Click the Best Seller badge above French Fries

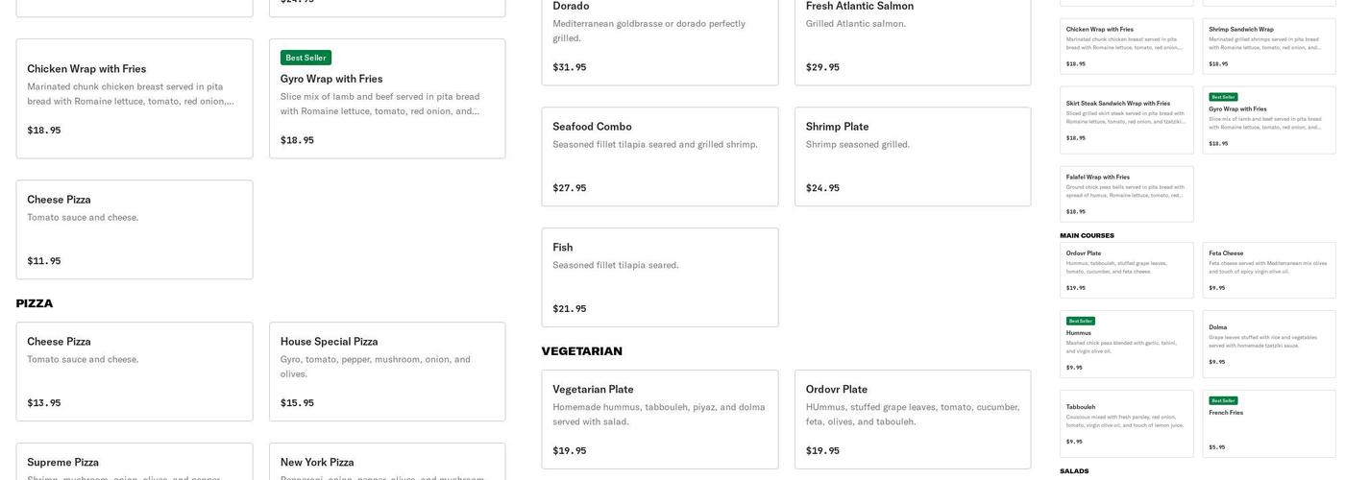[x=1222, y=400]
